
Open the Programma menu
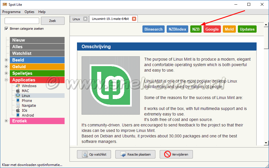click(x=11, y=12)
